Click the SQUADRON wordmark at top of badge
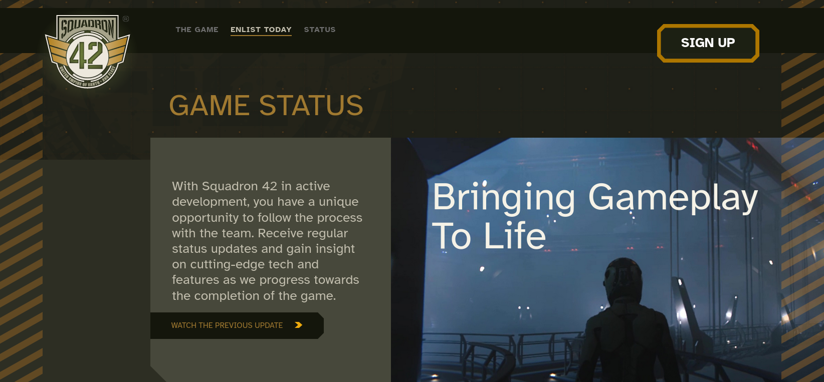 (x=88, y=27)
